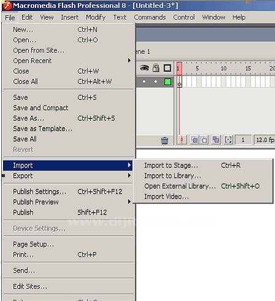Open the File menu
Viewport: 275px width, 301px height.
[x=10, y=18]
